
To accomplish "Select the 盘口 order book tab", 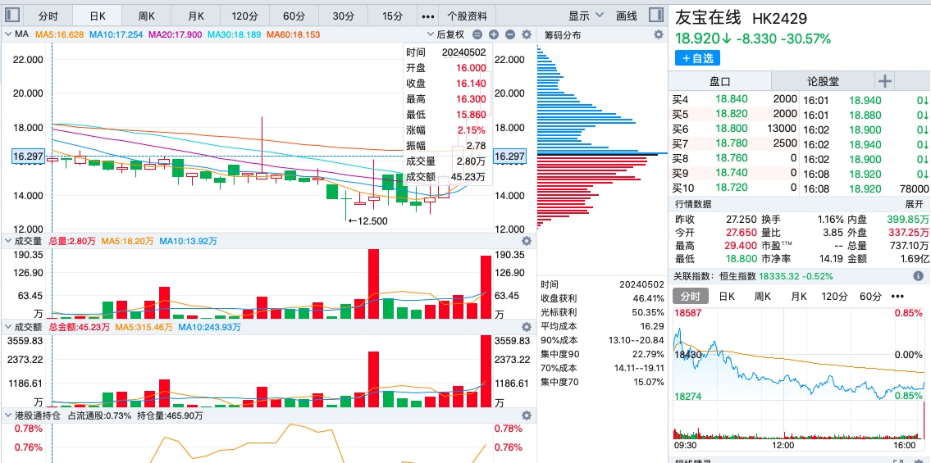I will [x=719, y=81].
